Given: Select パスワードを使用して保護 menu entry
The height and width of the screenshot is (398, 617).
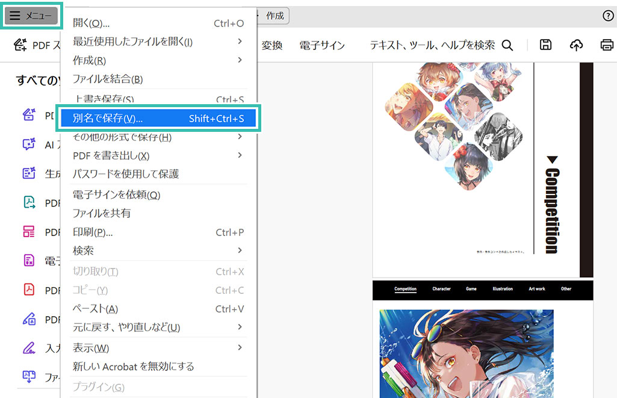Looking at the screenshot, I should click(x=126, y=174).
